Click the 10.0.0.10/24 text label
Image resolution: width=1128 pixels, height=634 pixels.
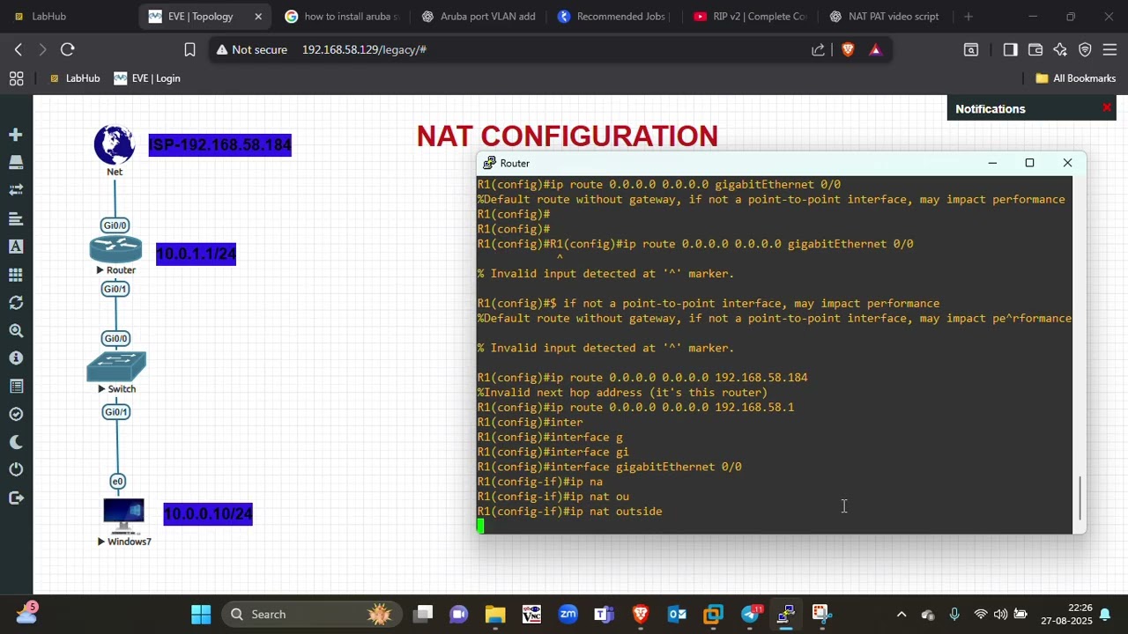[208, 514]
